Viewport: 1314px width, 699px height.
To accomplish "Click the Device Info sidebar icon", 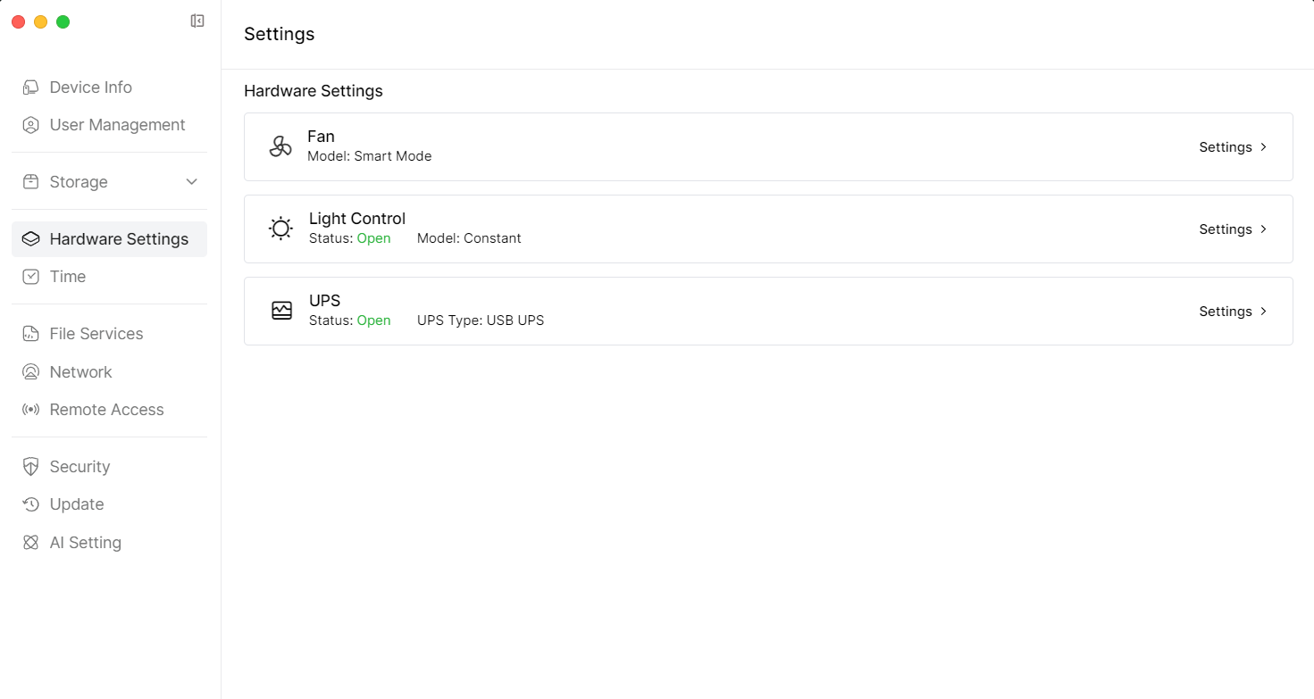I will [x=30, y=87].
